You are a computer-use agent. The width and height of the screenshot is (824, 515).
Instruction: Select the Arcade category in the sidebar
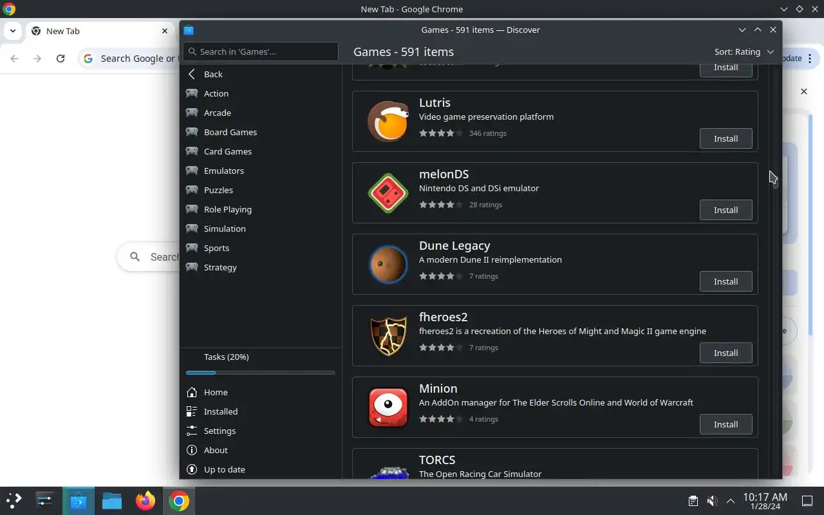click(261, 113)
